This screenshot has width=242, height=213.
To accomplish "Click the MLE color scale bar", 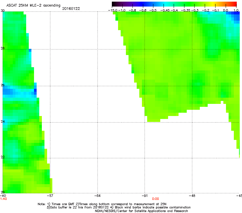I will (174, 4).
